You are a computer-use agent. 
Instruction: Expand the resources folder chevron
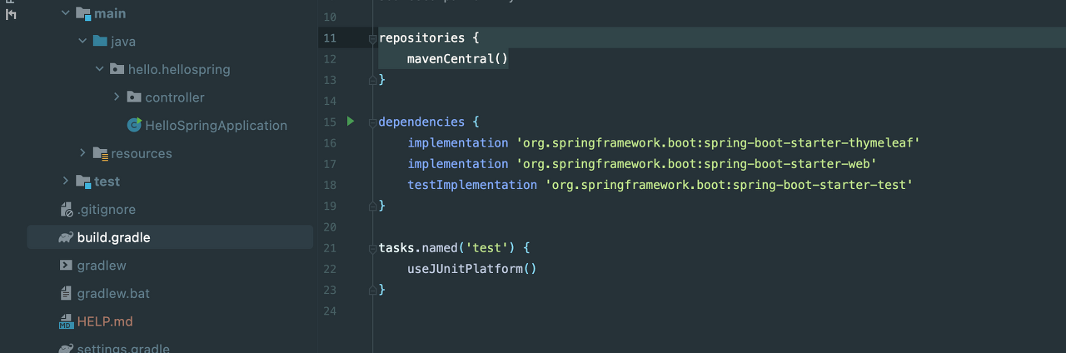coord(82,153)
